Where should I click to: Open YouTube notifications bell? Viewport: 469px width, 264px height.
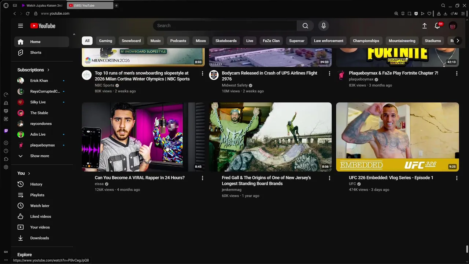click(x=437, y=26)
